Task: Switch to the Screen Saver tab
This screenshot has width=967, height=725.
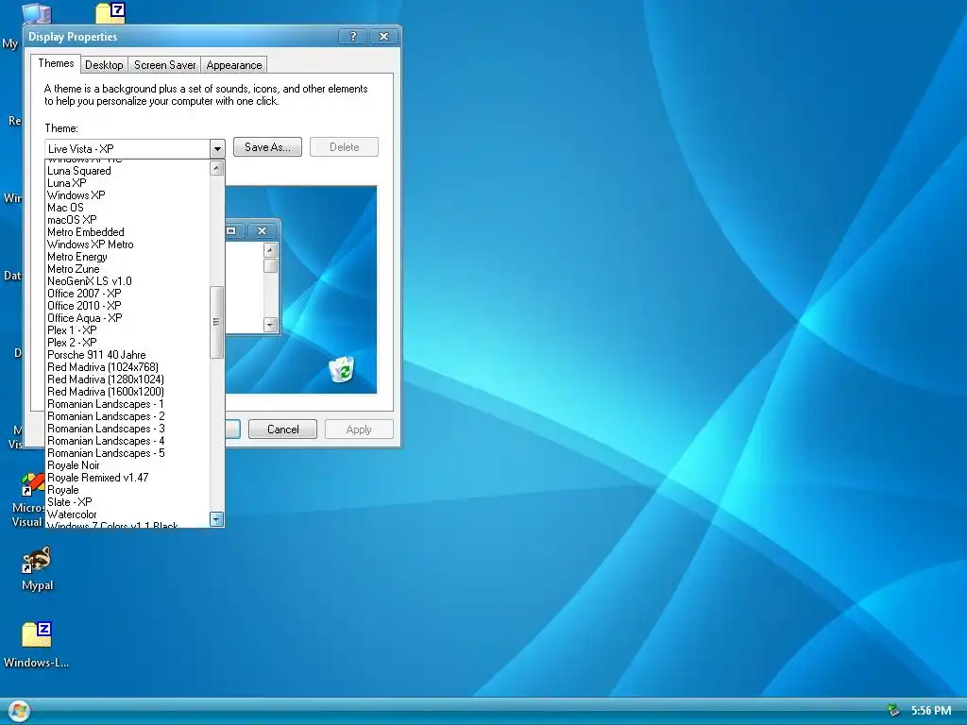Action: [x=164, y=65]
